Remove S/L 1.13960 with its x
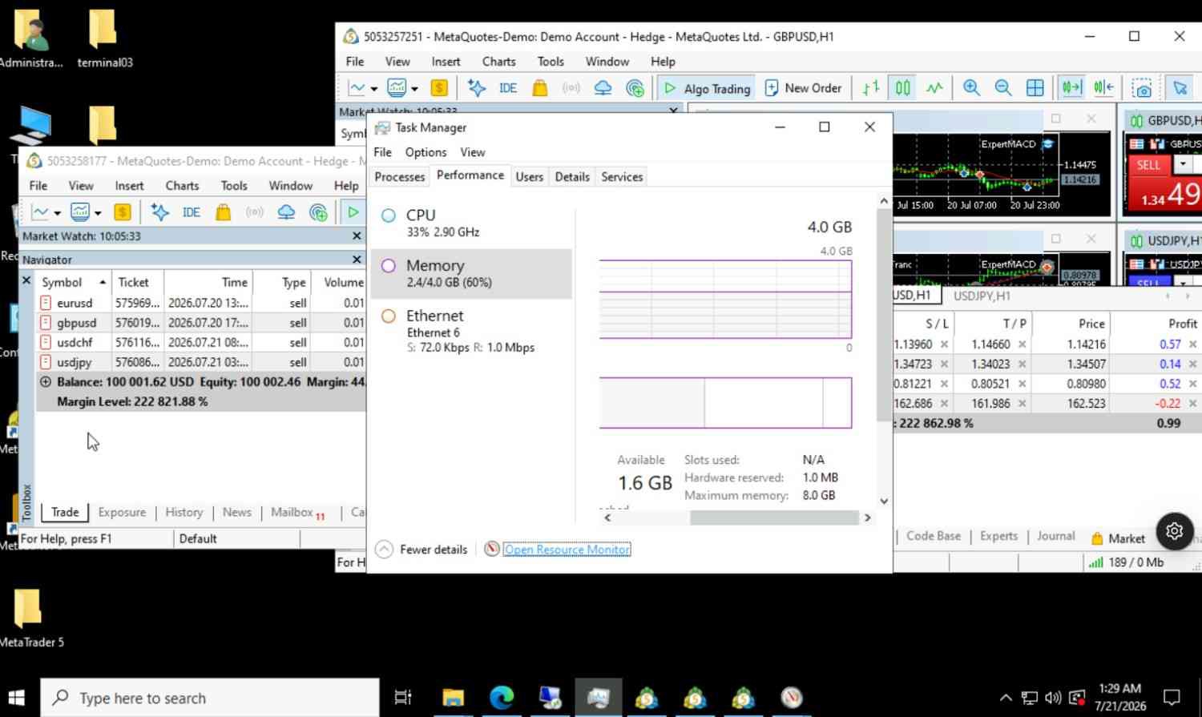The image size is (1202, 717). click(944, 344)
